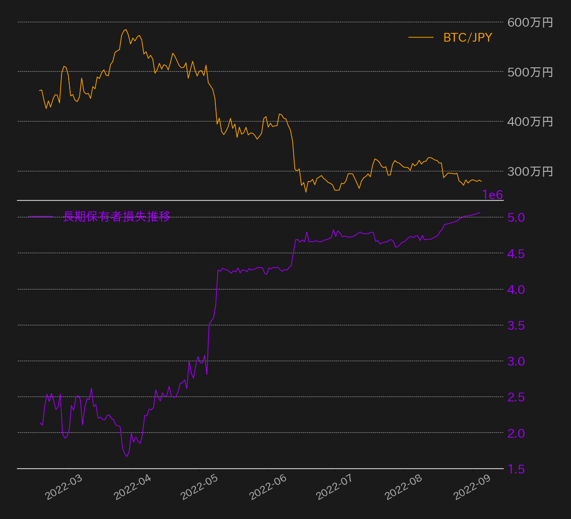Click the purple legend line swatch
The height and width of the screenshot is (519, 571).
point(41,216)
